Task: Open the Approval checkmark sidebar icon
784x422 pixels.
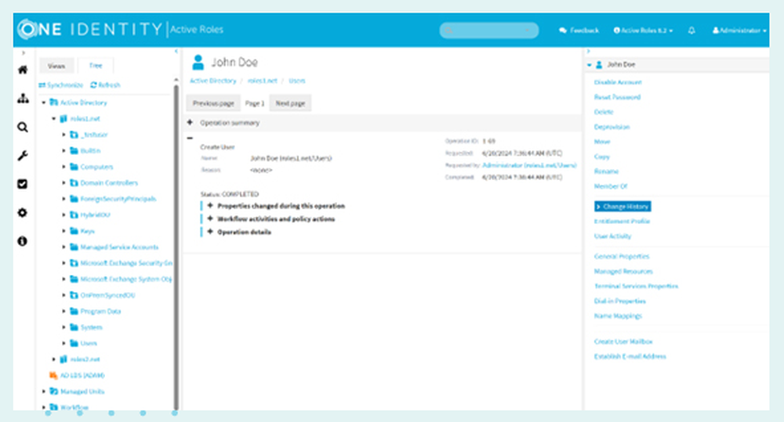Action: tap(23, 184)
